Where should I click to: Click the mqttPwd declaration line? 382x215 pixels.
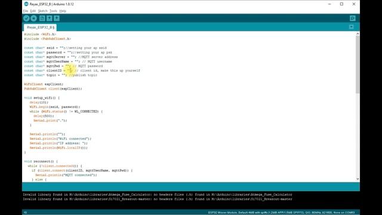(63, 66)
